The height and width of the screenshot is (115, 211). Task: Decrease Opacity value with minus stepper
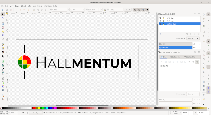coord(198,48)
